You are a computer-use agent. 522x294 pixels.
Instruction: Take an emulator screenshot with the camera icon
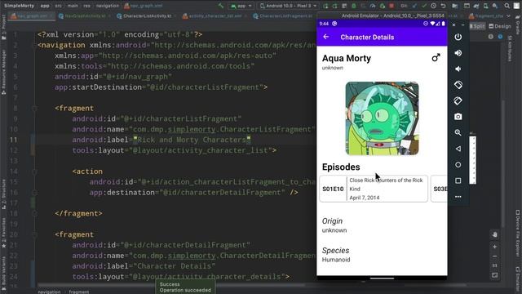(x=458, y=117)
